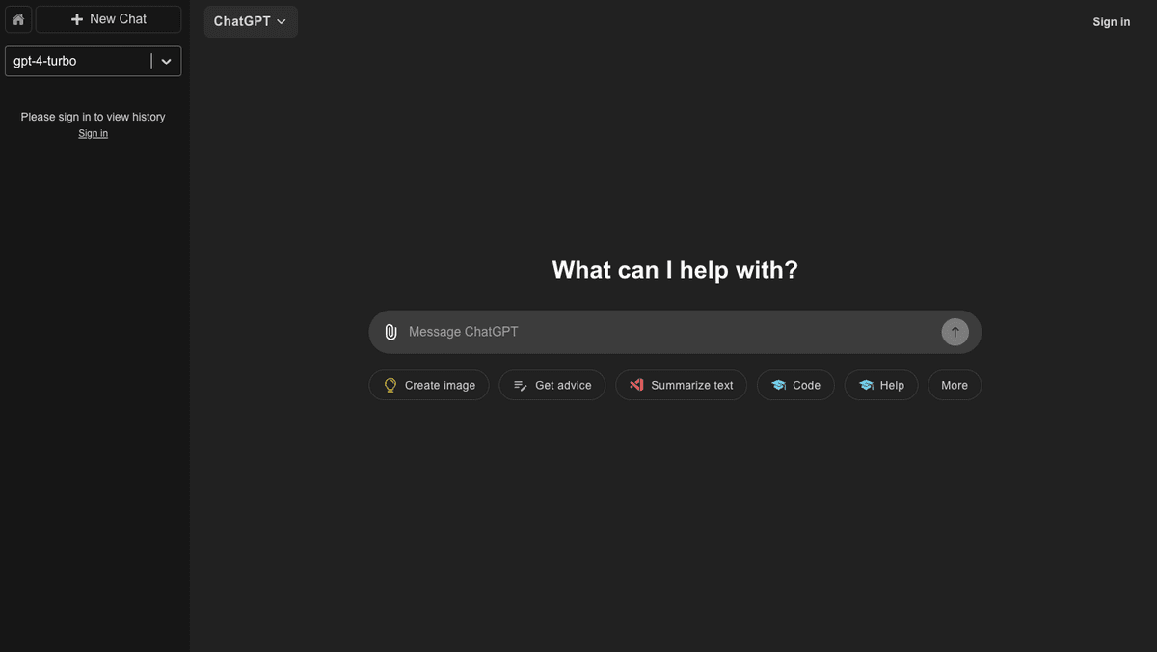Viewport: 1157px width, 652px height.
Task: Start a conversation with New Chat label
Action: [x=118, y=19]
